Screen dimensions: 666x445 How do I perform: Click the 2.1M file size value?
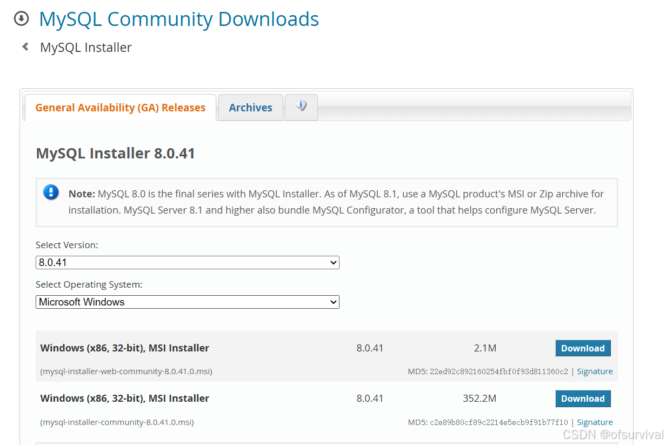pyautogui.click(x=485, y=348)
